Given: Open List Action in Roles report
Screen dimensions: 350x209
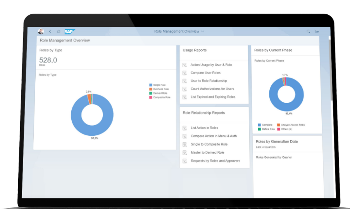Looking at the screenshot, I should (205, 128).
